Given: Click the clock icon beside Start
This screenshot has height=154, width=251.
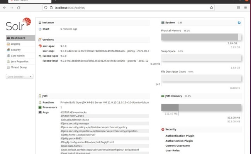Looking at the screenshot, I should 40,29.
